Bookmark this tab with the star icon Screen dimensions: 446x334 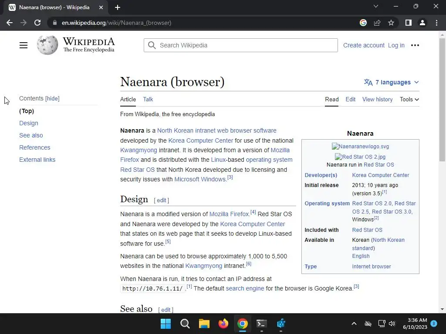coord(391,23)
